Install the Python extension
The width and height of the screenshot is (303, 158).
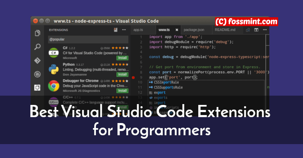122,75
